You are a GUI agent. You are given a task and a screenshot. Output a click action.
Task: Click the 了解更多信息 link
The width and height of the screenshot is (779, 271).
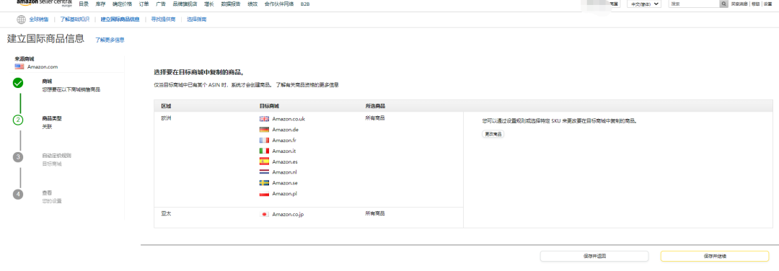[x=110, y=40]
